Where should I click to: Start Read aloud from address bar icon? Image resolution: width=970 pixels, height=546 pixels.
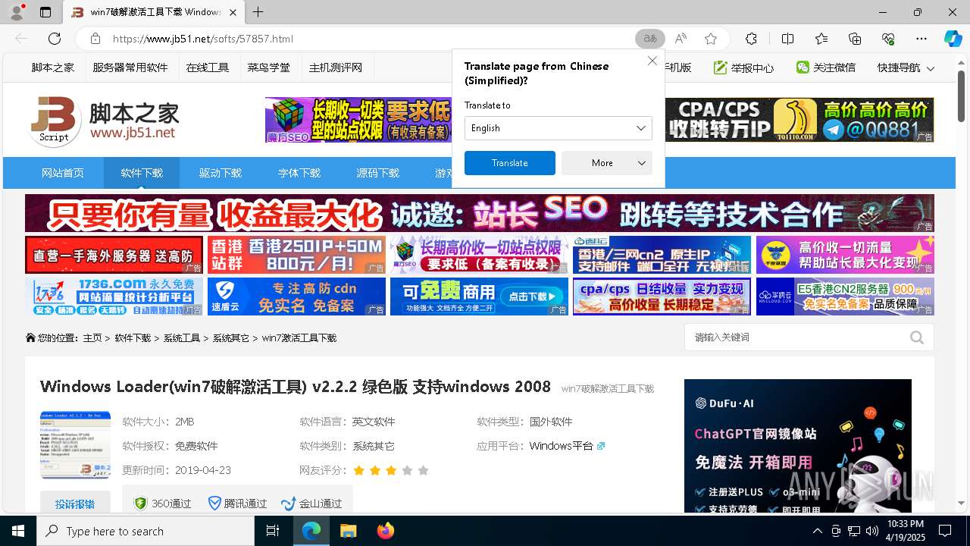[681, 39]
